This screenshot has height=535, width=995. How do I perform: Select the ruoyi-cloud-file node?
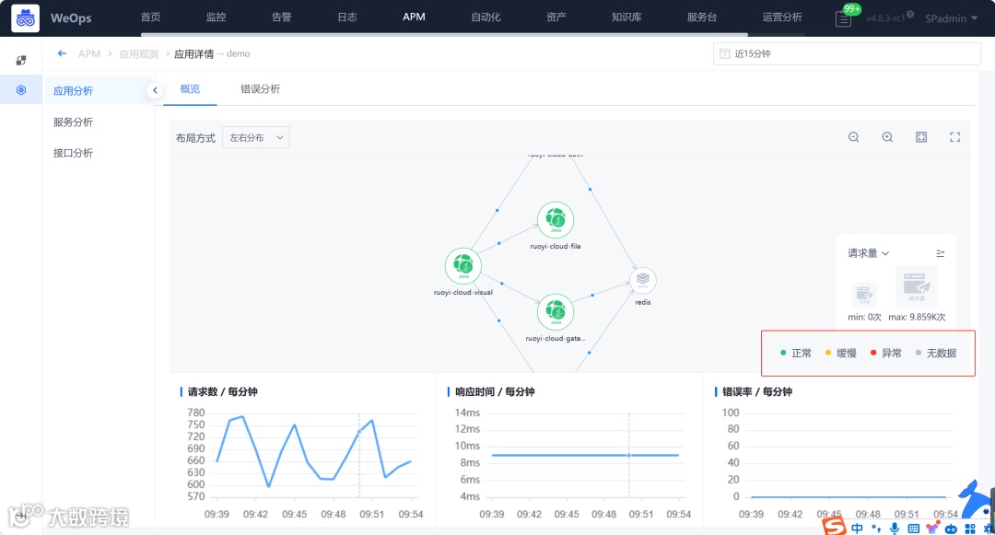pyautogui.click(x=556, y=220)
